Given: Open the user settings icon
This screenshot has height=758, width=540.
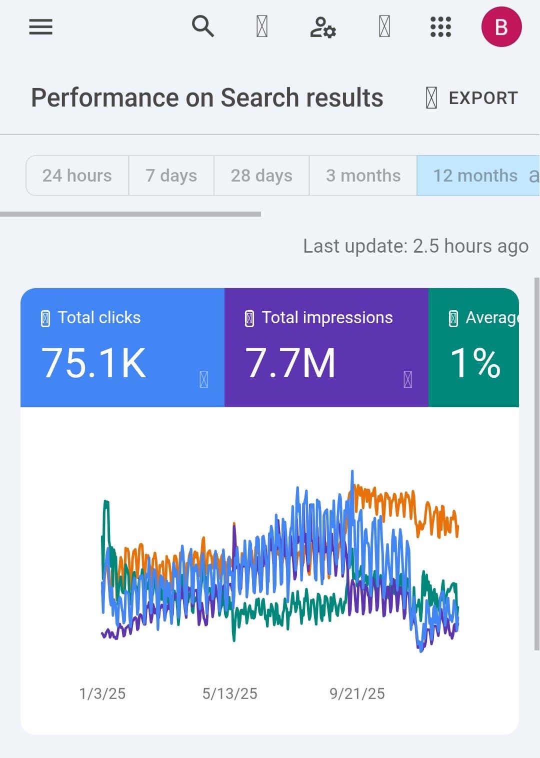Looking at the screenshot, I should 322,27.
